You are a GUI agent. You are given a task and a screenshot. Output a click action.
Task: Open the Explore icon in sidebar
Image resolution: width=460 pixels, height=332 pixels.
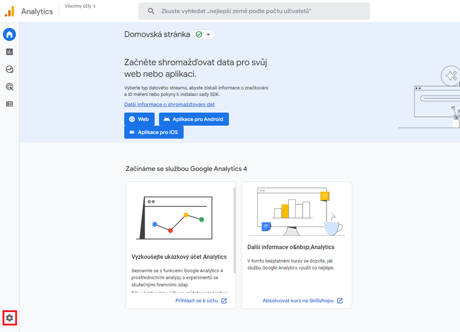9,69
